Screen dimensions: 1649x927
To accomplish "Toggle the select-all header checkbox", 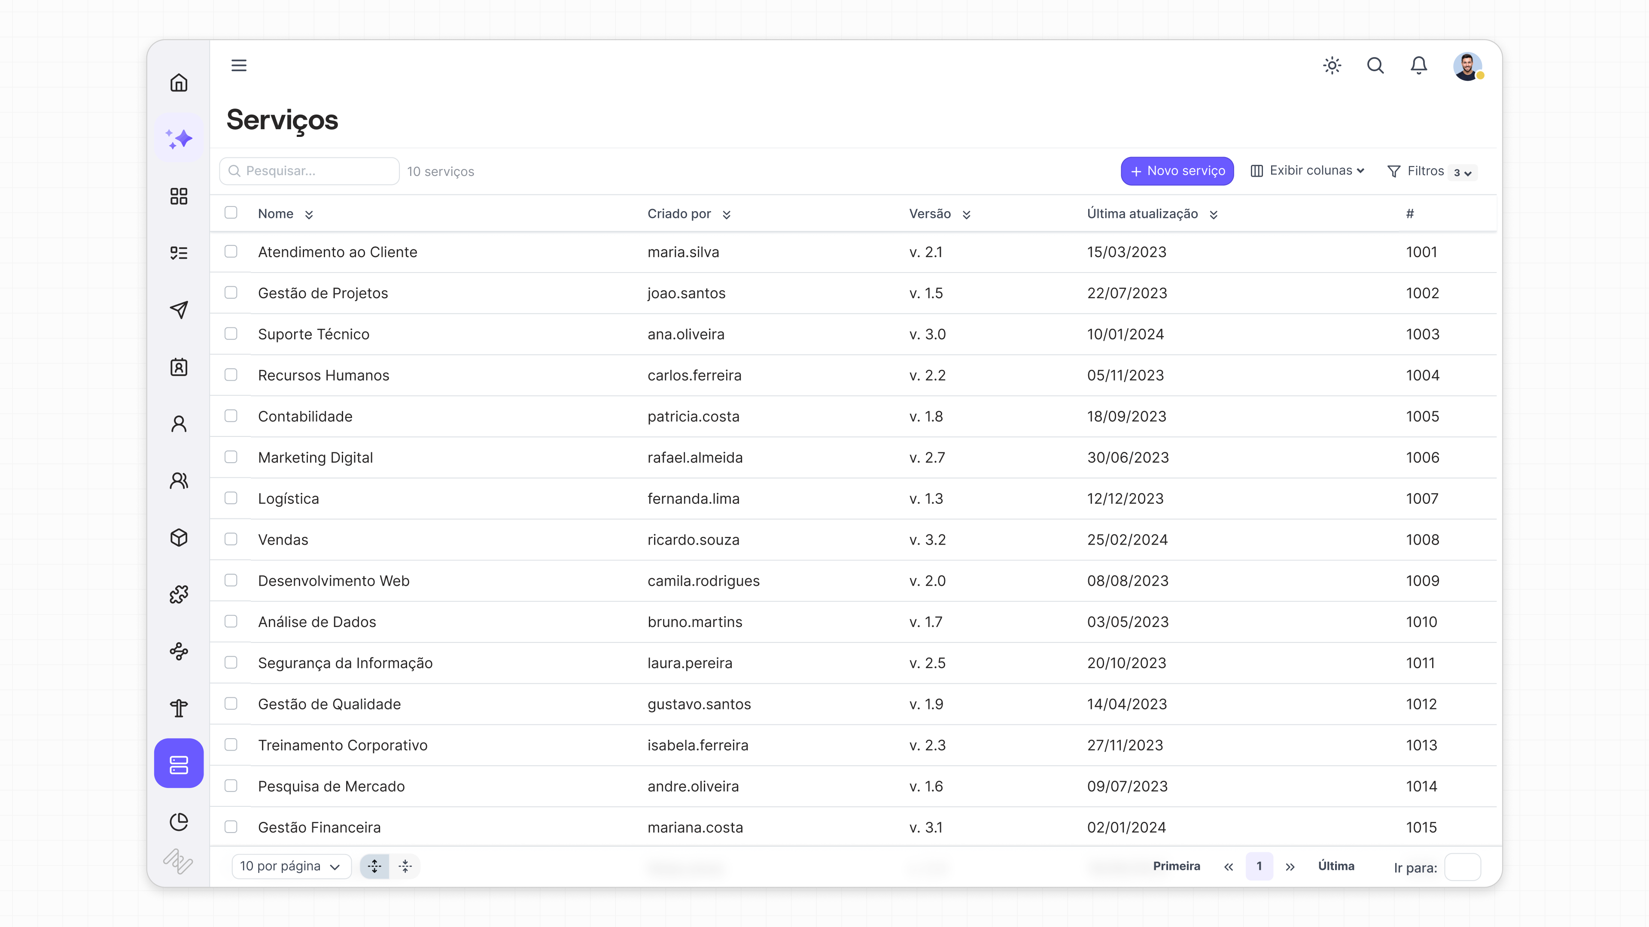I will click(x=231, y=212).
